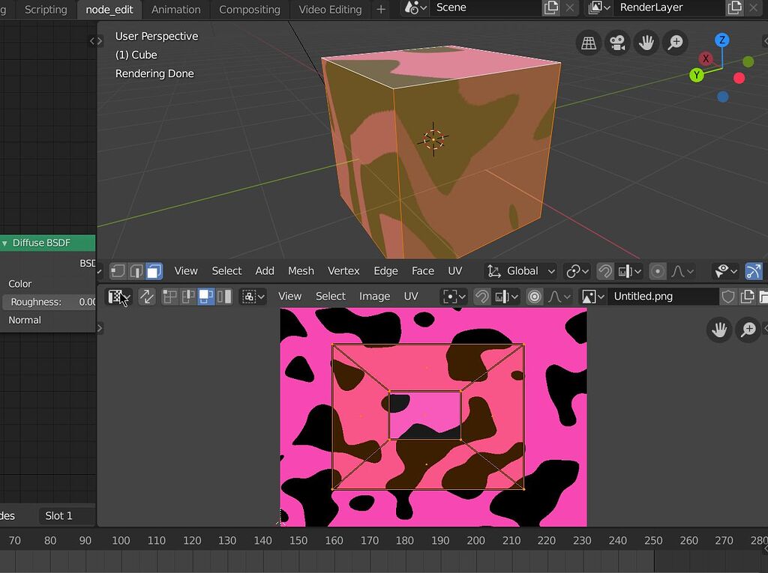Click the pan hand icon in 3D viewport

(x=646, y=43)
